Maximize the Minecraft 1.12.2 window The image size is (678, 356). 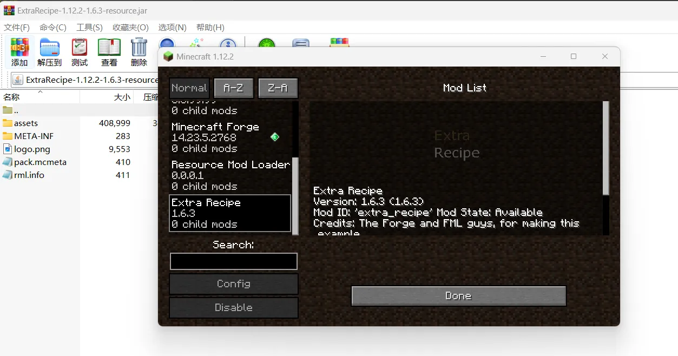pyautogui.click(x=574, y=56)
